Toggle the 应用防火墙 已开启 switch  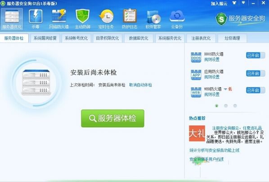[x=256, y=74]
